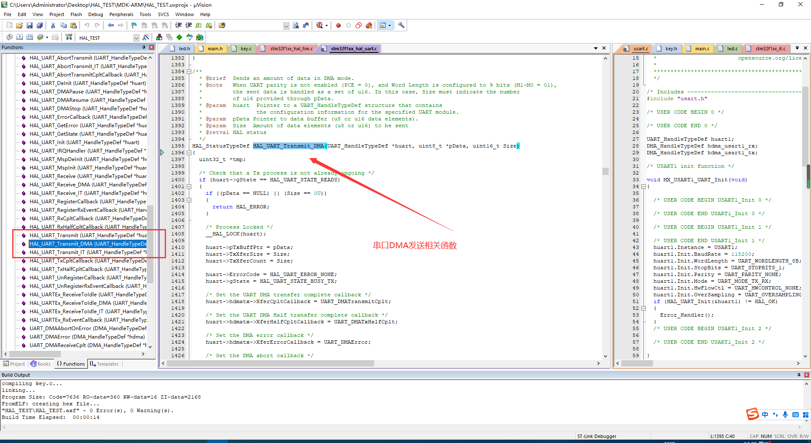Indent selected lines icon
811x443 pixels.
(x=178, y=25)
